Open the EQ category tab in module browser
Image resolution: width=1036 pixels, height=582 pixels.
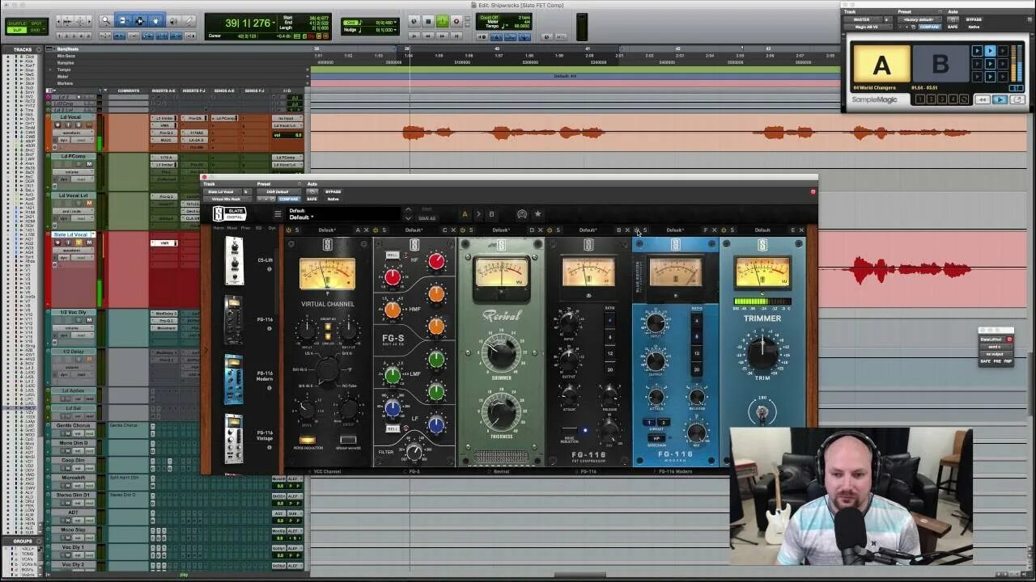[x=259, y=228]
